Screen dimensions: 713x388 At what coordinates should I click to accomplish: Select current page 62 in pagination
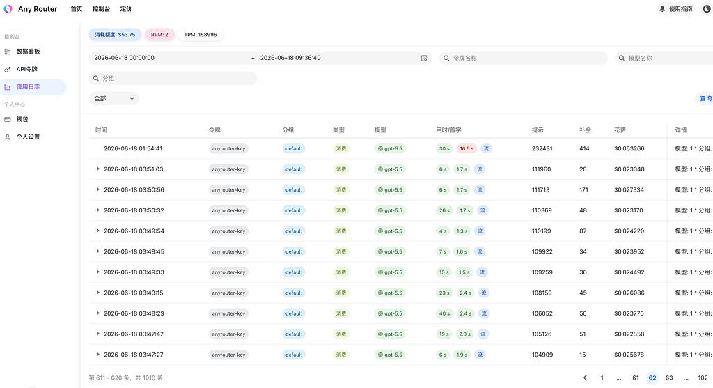pyautogui.click(x=652, y=378)
